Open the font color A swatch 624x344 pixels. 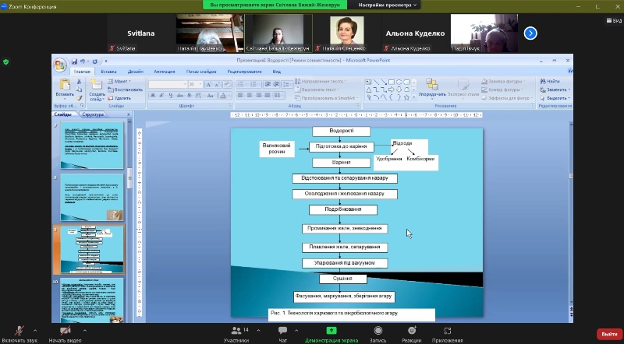224,95
